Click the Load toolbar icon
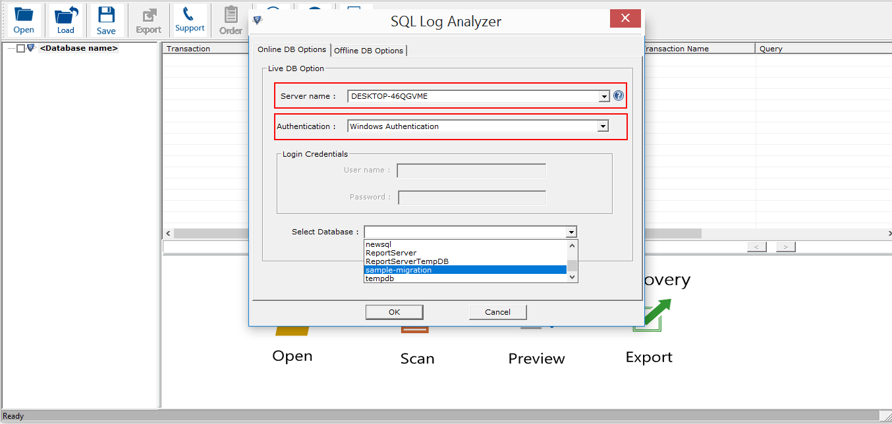 click(66, 20)
